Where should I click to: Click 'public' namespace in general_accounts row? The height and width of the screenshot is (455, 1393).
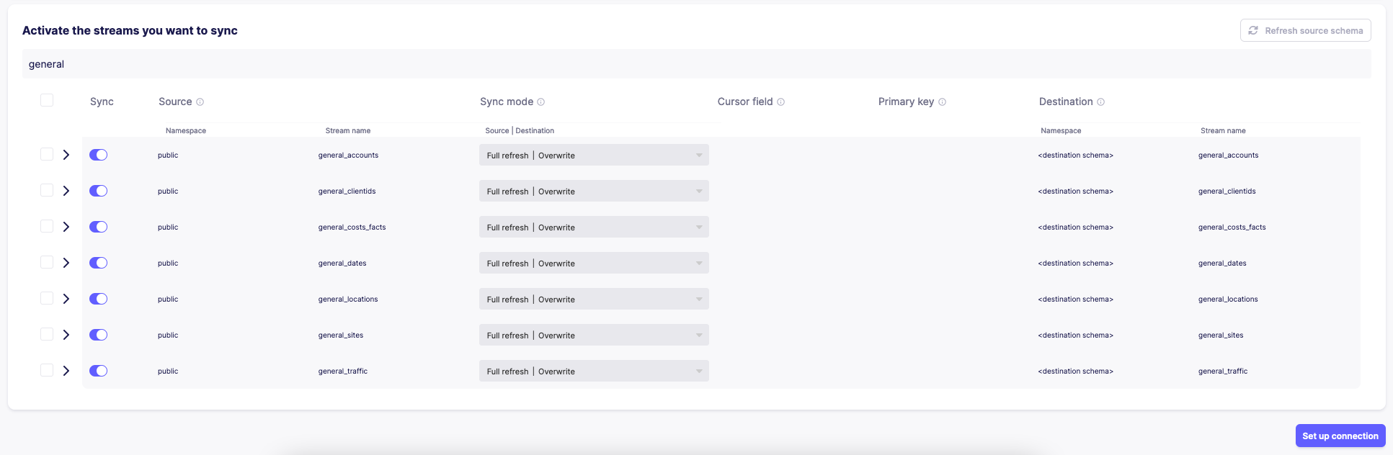pos(168,156)
